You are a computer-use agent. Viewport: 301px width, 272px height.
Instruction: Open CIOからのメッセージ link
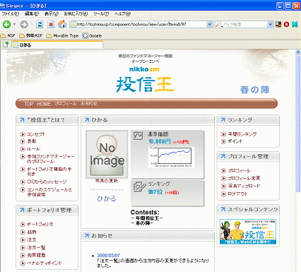(x=47, y=182)
